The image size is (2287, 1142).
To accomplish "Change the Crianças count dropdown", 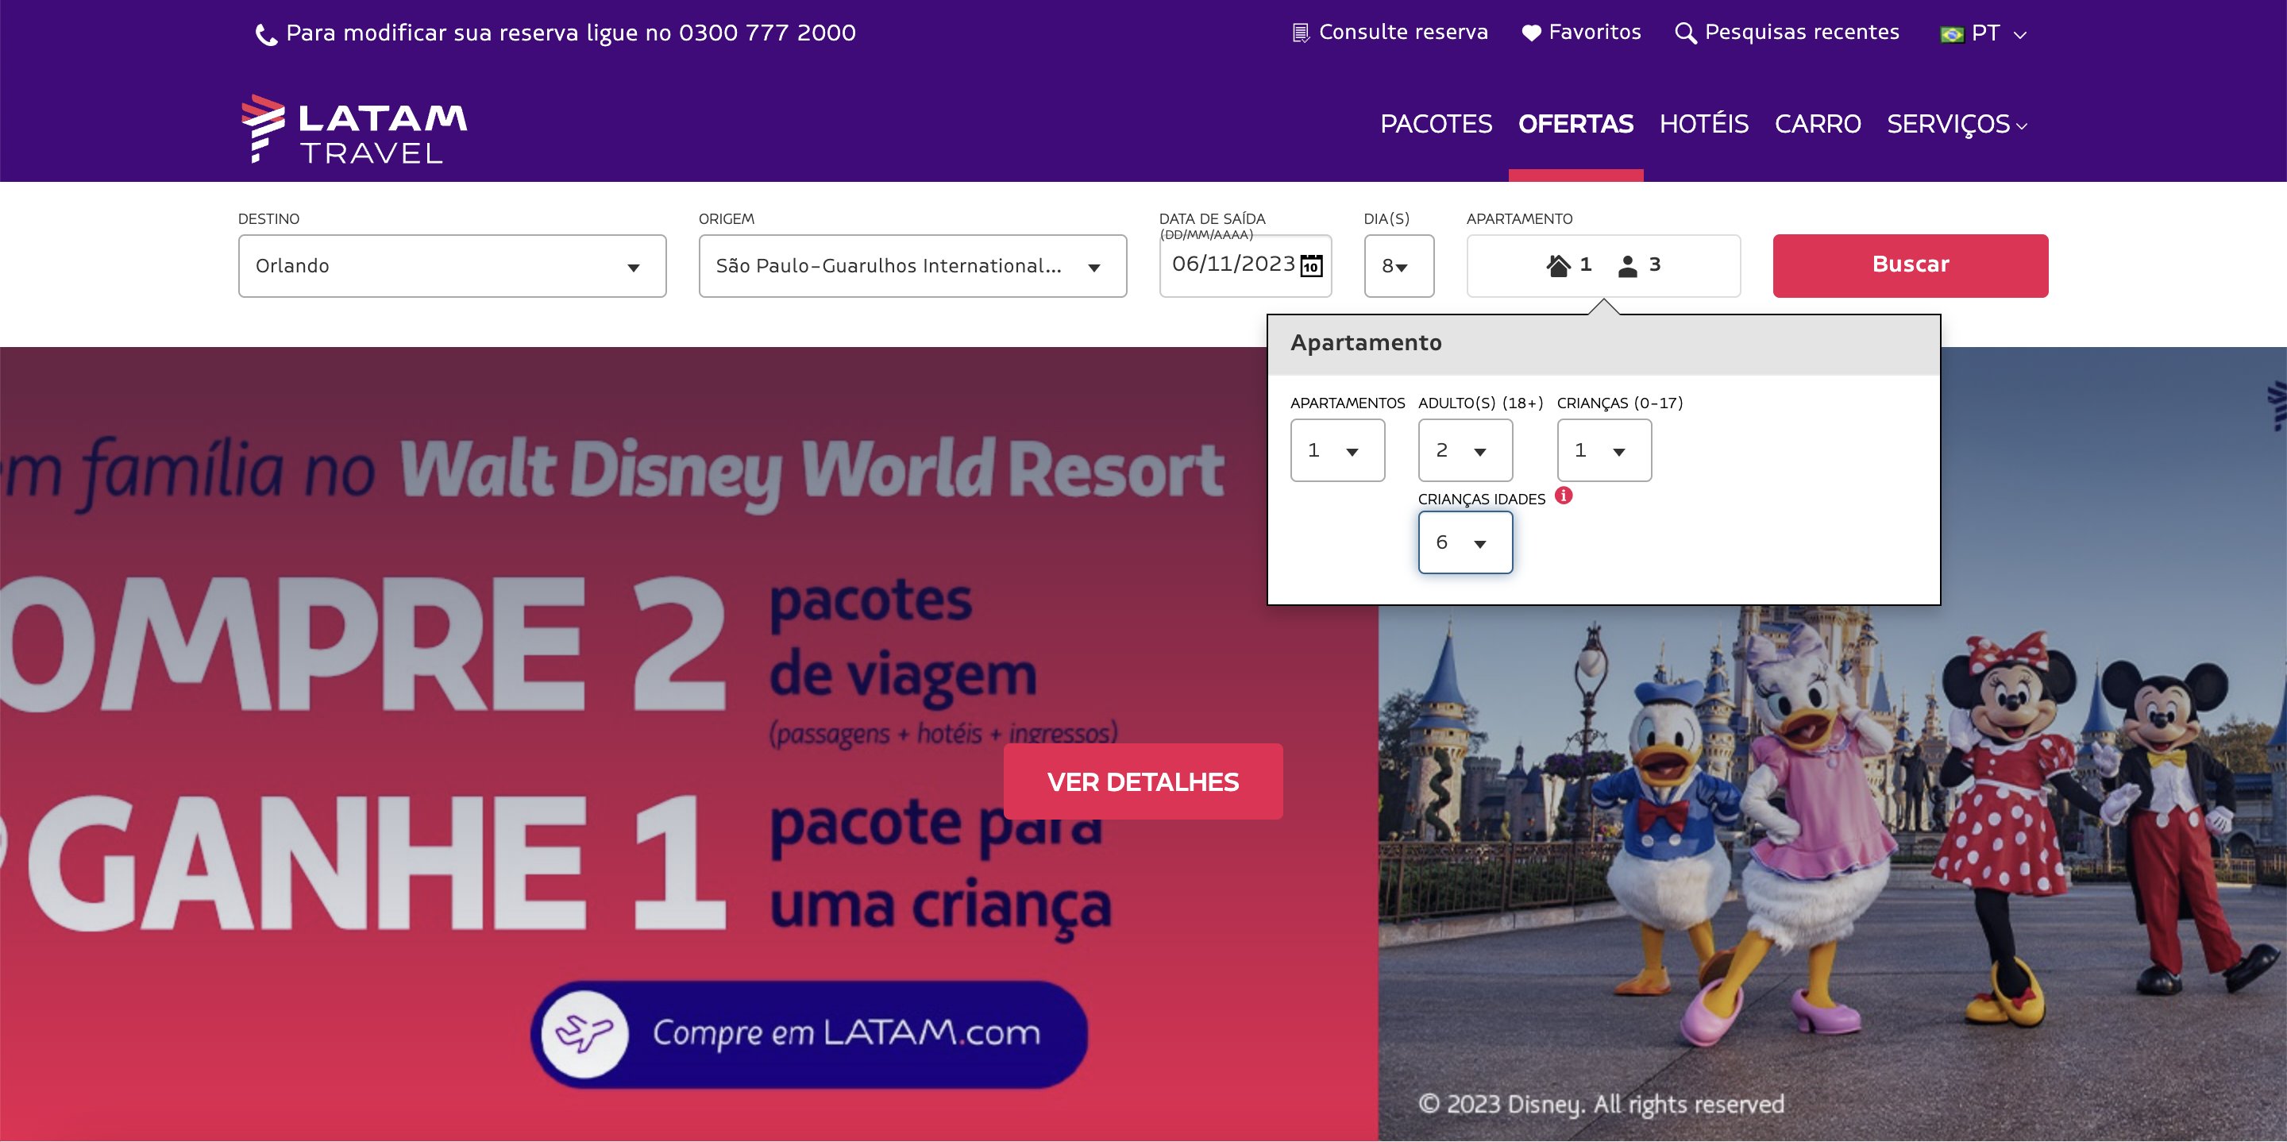I will pos(1604,450).
